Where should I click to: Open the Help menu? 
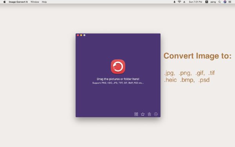click(44, 2)
